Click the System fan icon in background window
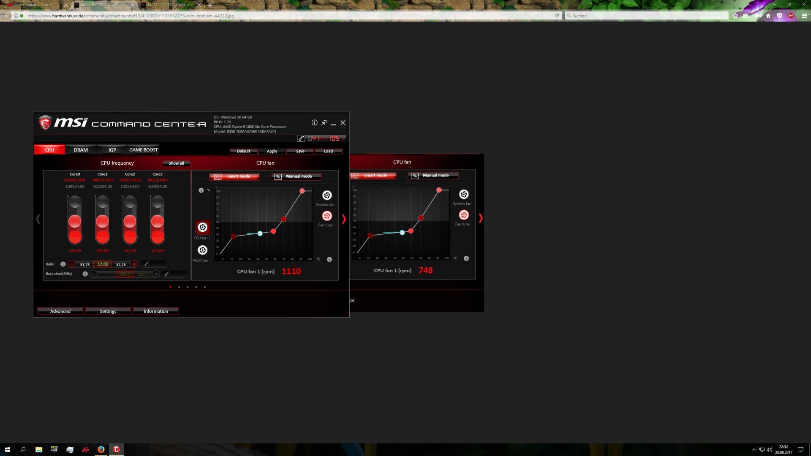The height and width of the screenshot is (456, 811). pyautogui.click(x=464, y=194)
